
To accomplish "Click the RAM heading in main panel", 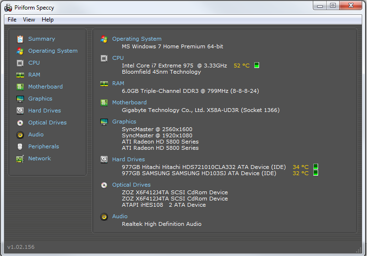I will (x=118, y=83).
